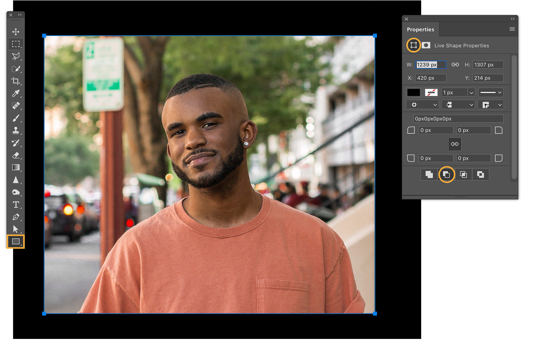Select the Type tool

click(x=16, y=205)
